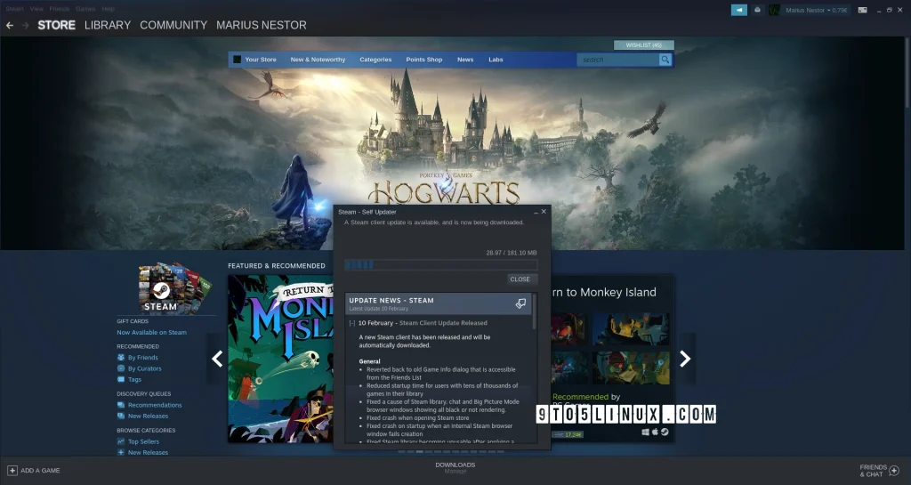The width and height of the screenshot is (911, 485).
Task: Show next featured game with right chevron
Action: [685, 359]
